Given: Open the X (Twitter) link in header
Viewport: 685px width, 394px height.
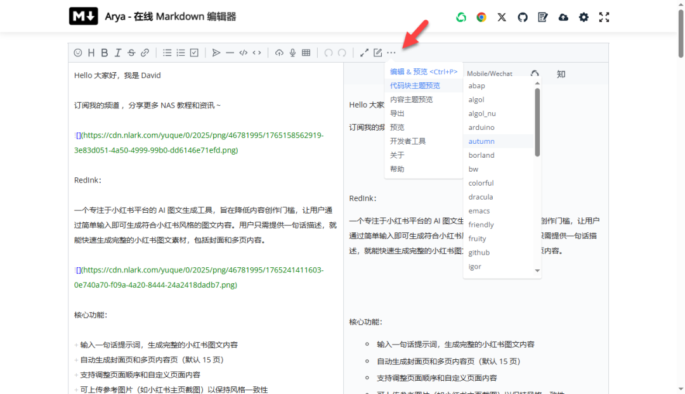Looking at the screenshot, I should [x=502, y=17].
